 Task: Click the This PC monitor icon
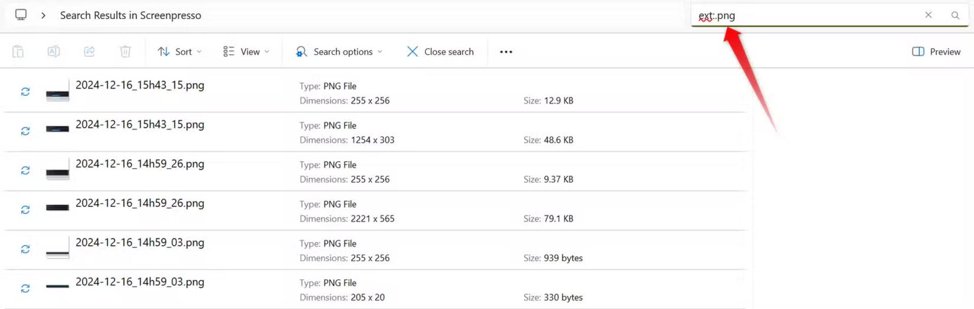21,15
